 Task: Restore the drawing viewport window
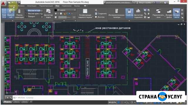click(182, 24)
